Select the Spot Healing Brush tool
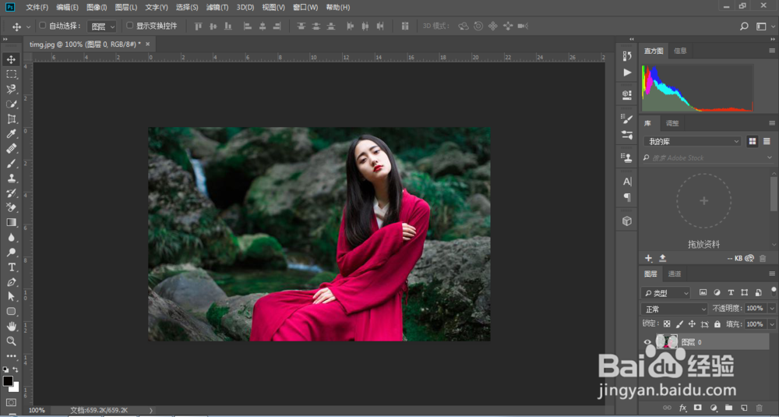This screenshot has height=417, width=779. click(x=12, y=149)
